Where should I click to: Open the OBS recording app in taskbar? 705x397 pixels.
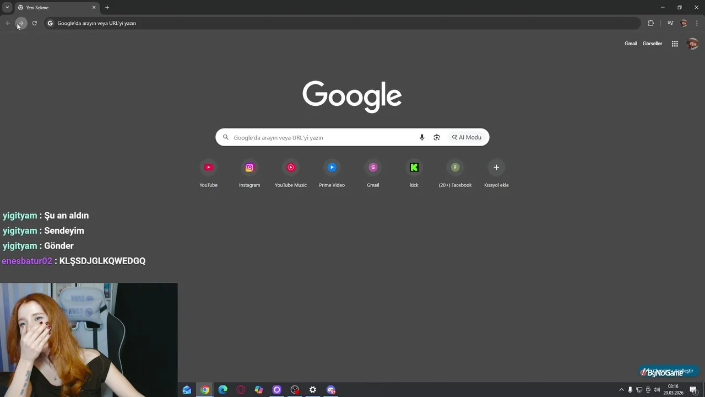coord(295,390)
